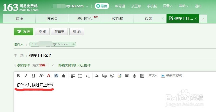The height and width of the screenshot is (112, 216).
Task: Expand the account dropdown next to @163.com
Action: [87, 6]
